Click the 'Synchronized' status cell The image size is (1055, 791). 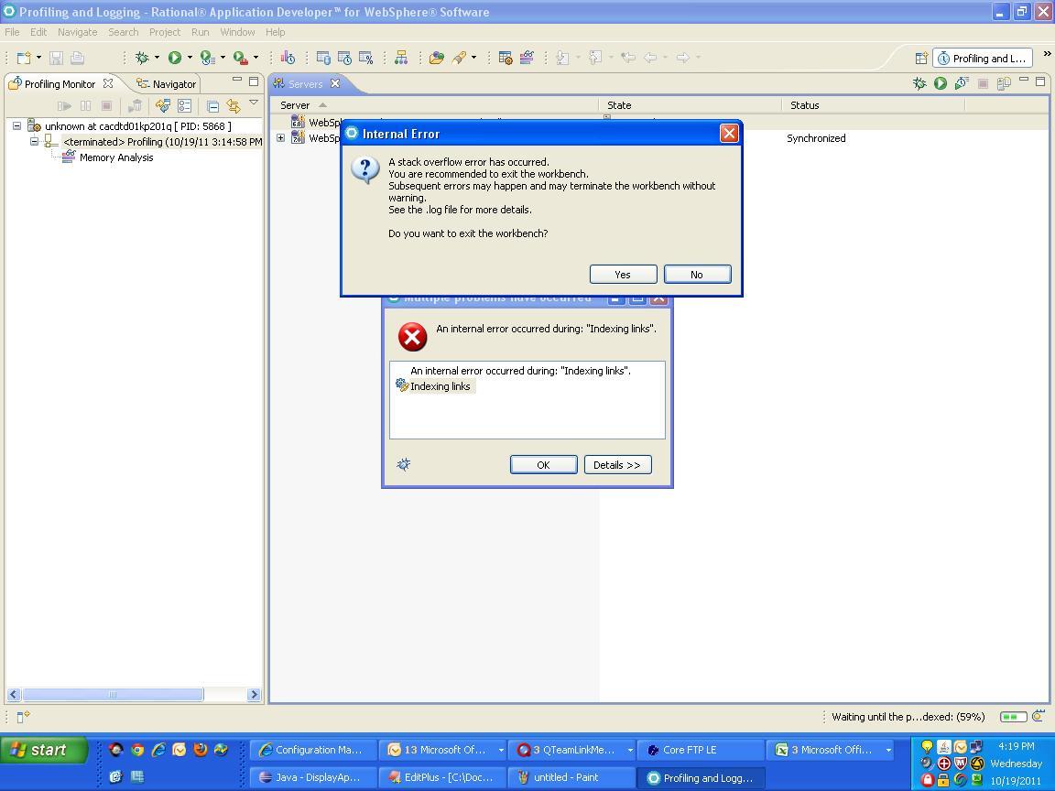(x=816, y=138)
